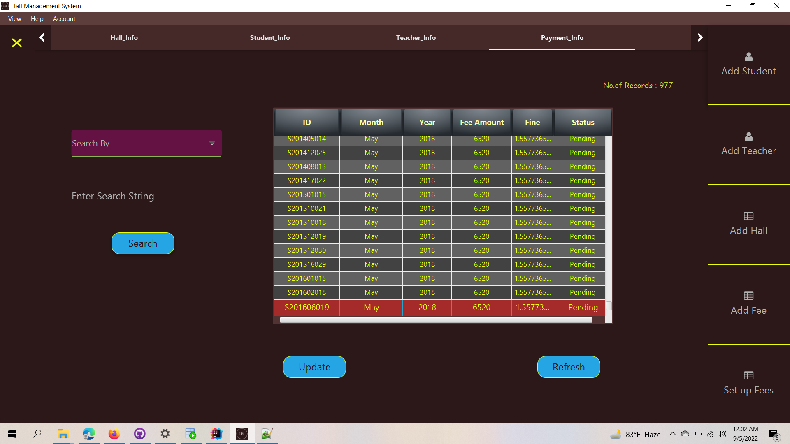Switch to the Student_Info tab
Viewport: 790px width, 444px height.
click(x=270, y=37)
